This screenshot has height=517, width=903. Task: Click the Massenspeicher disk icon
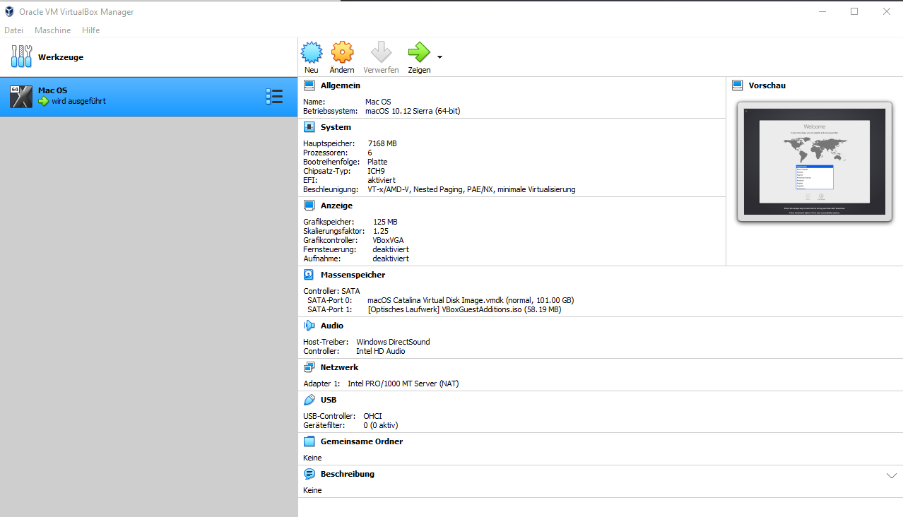pos(309,275)
